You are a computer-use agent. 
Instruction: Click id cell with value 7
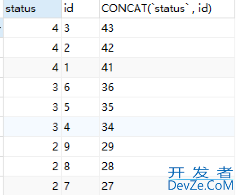pyautogui.click(x=80, y=186)
